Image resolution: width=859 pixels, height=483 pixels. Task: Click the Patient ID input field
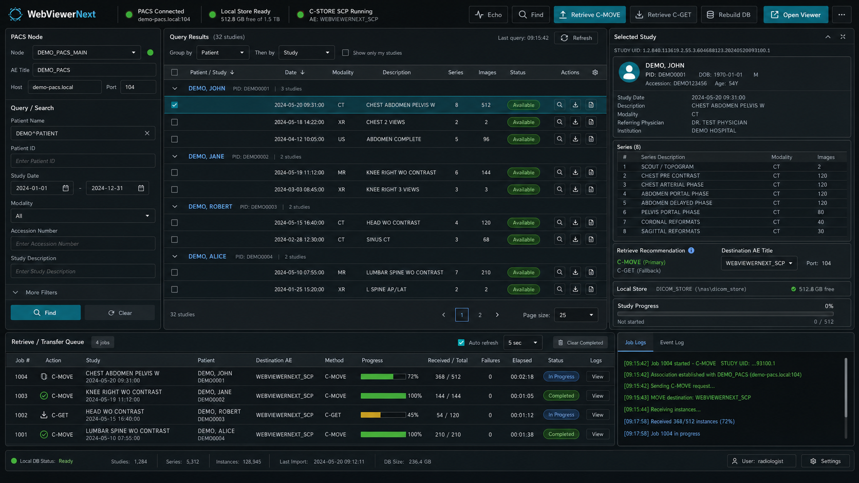click(x=83, y=161)
